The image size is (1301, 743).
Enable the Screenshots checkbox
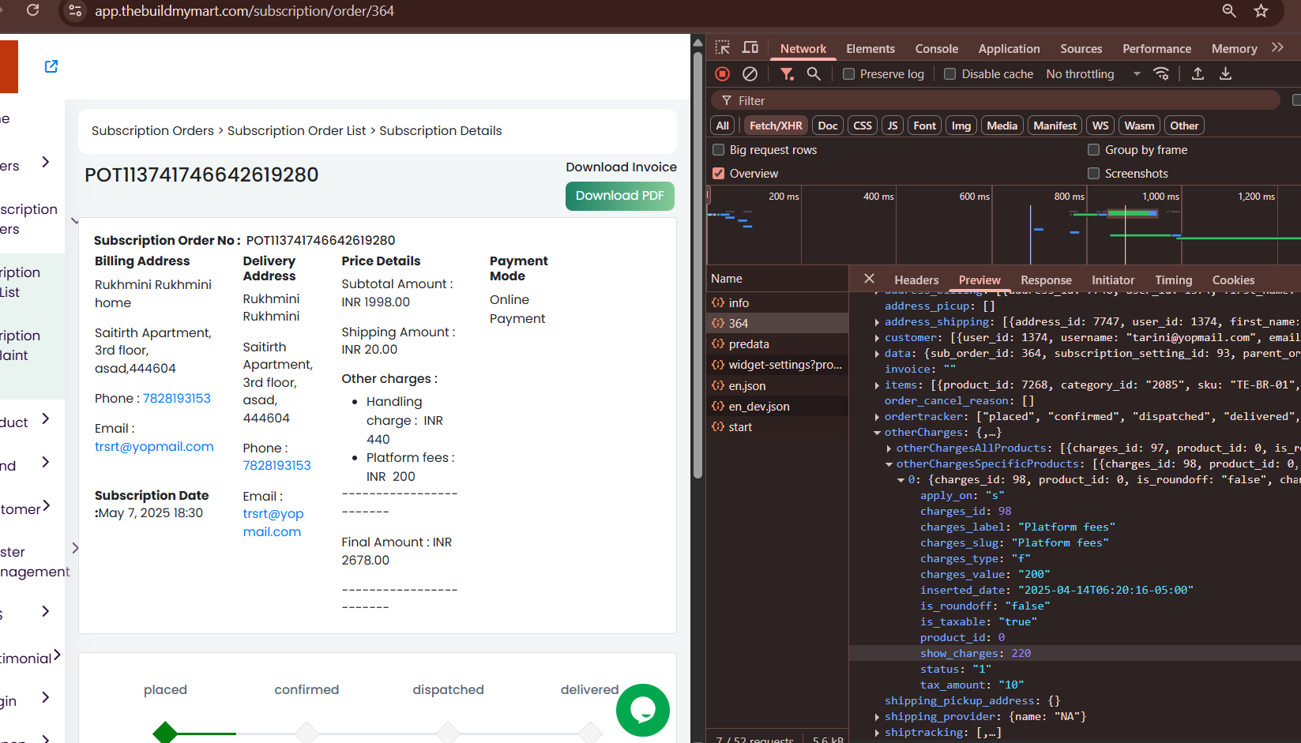pos(1094,173)
